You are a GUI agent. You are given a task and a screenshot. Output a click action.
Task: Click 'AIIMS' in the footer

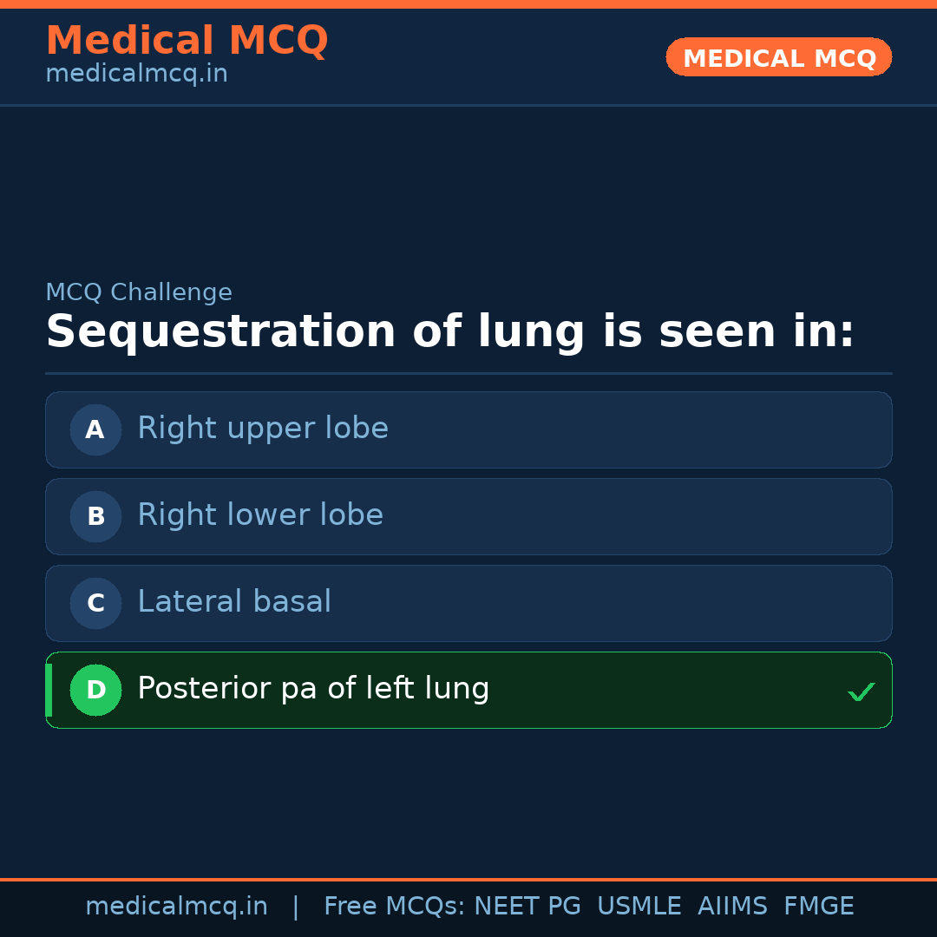coord(732,907)
